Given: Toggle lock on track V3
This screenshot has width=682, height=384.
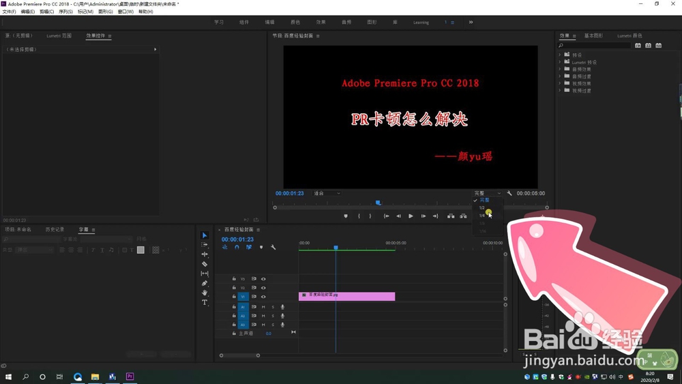Looking at the screenshot, I should pos(234,279).
